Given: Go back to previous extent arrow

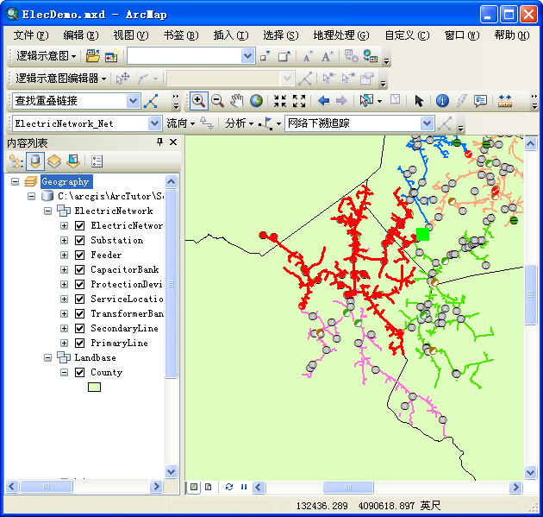Looking at the screenshot, I should [324, 101].
